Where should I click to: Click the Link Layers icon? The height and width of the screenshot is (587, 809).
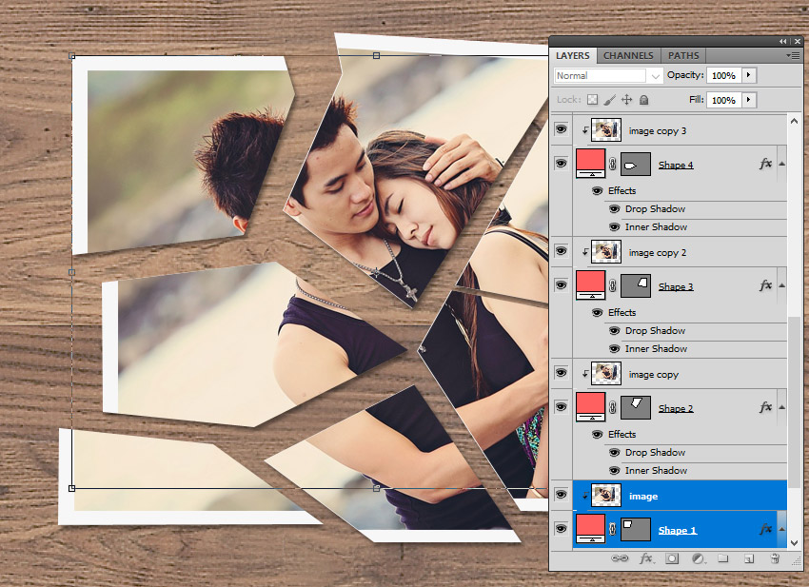click(x=620, y=559)
